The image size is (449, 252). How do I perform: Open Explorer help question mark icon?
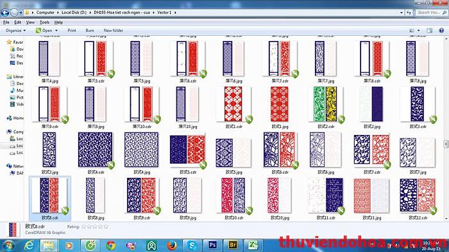click(x=441, y=30)
